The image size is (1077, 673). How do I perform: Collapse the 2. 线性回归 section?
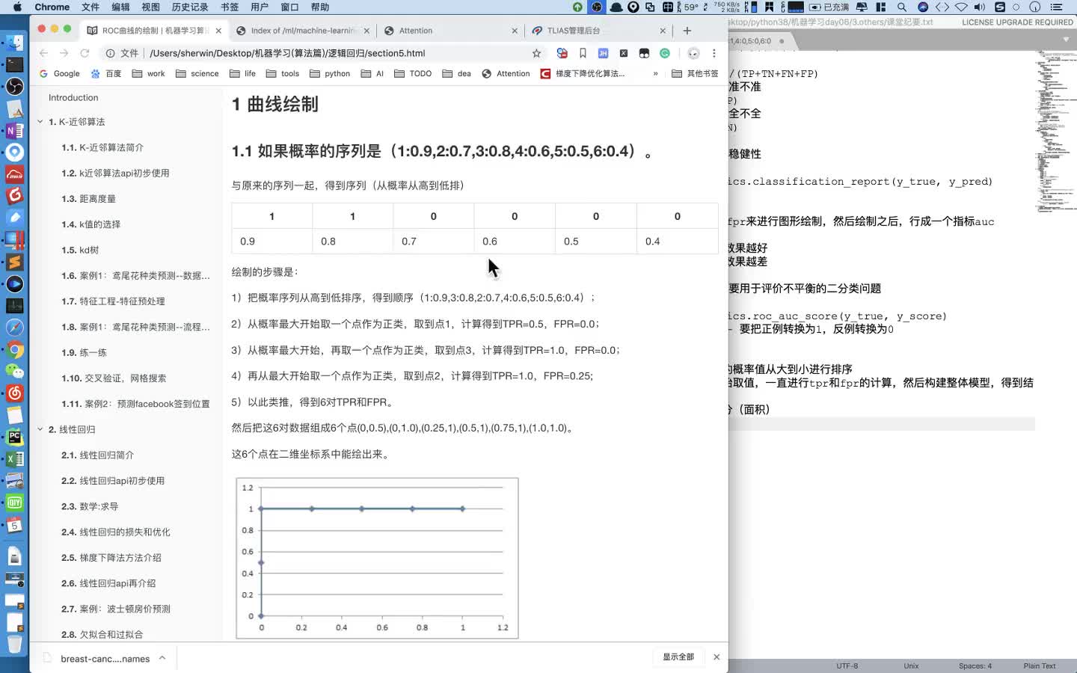click(40, 429)
